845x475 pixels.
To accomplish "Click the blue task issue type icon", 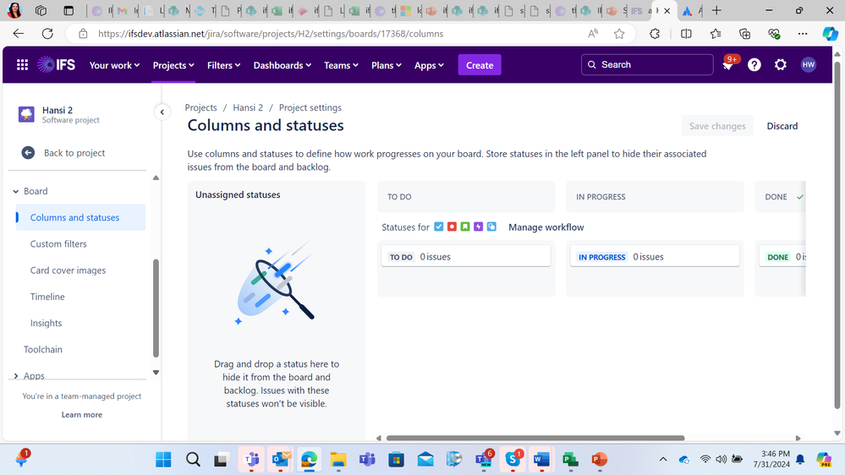I will 439,227.
